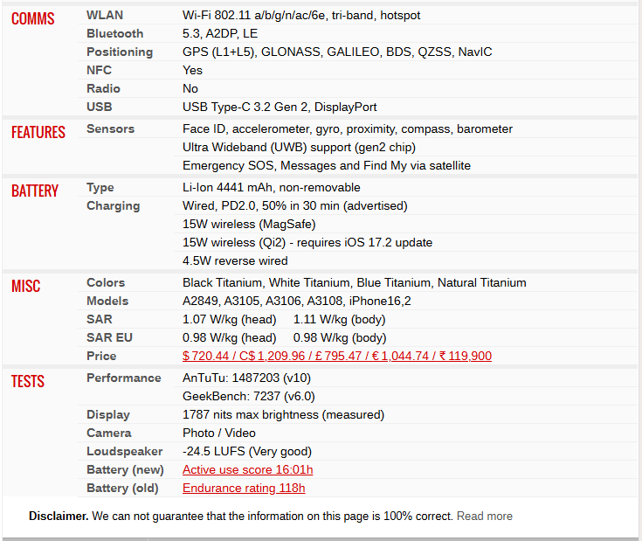The width and height of the screenshot is (642, 541).
Task: Select the FEATURES section heading
Action: point(38,132)
